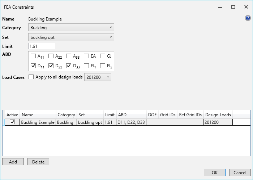Minimize the FEA Constraints window
The height and width of the screenshot is (180, 253).
220,7
